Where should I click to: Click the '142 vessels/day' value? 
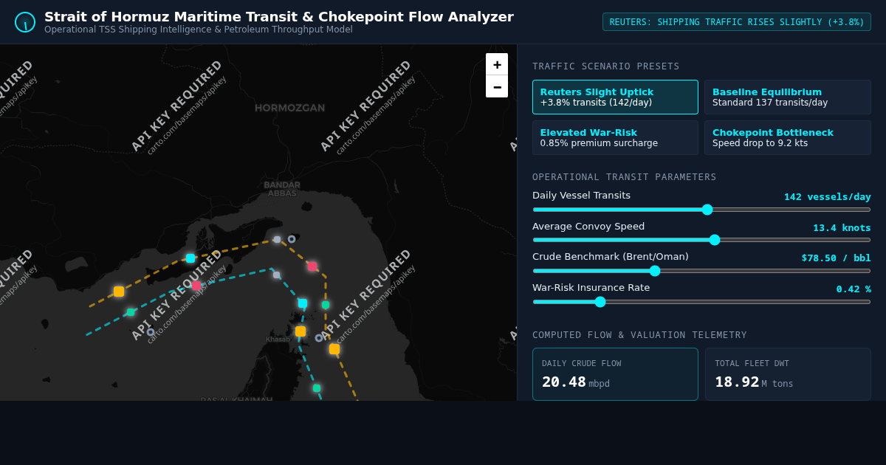pyautogui.click(x=827, y=197)
